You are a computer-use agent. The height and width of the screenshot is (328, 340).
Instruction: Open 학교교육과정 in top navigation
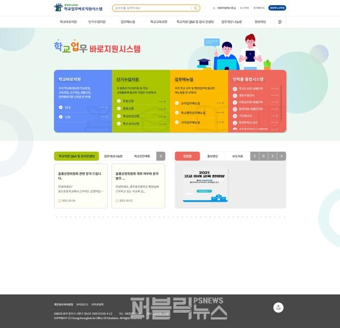click(x=159, y=22)
